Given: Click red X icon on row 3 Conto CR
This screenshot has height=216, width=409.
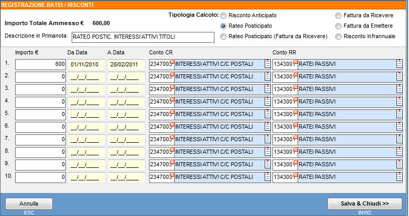Looking at the screenshot, I should pyautogui.click(x=172, y=86).
